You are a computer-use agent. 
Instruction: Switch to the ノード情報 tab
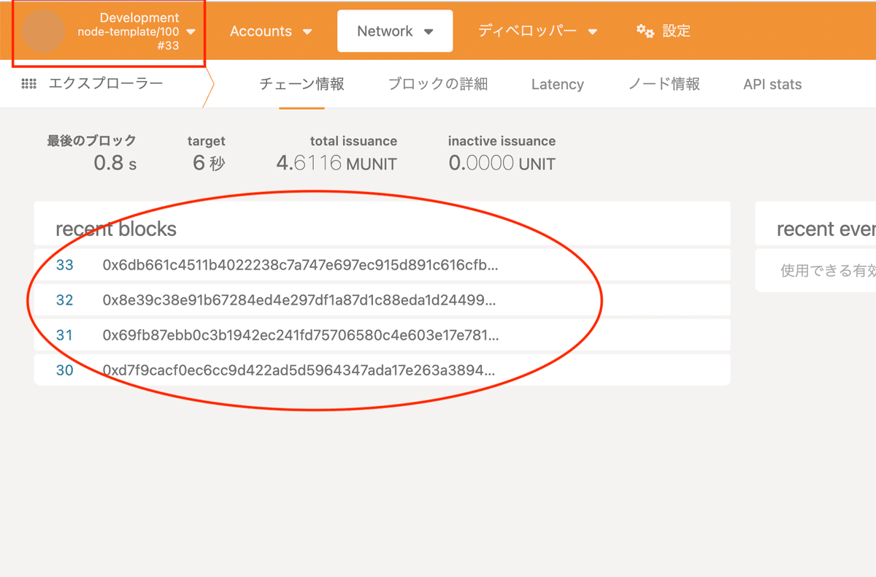coord(664,84)
